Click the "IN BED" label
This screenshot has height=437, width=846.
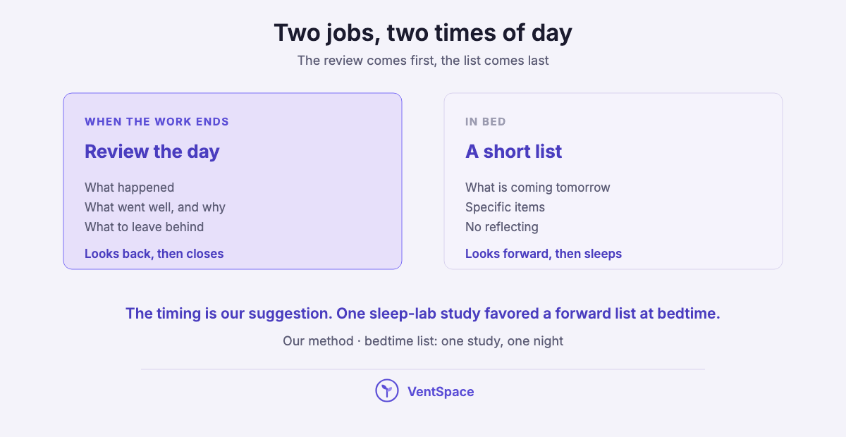point(486,121)
